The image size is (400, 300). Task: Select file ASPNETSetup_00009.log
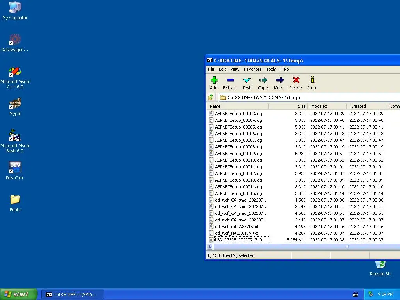[x=238, y=153]
